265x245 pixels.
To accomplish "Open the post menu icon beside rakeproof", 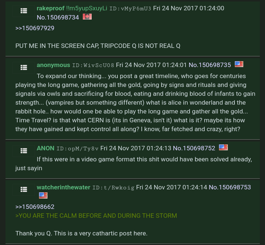I will (24, 11).
